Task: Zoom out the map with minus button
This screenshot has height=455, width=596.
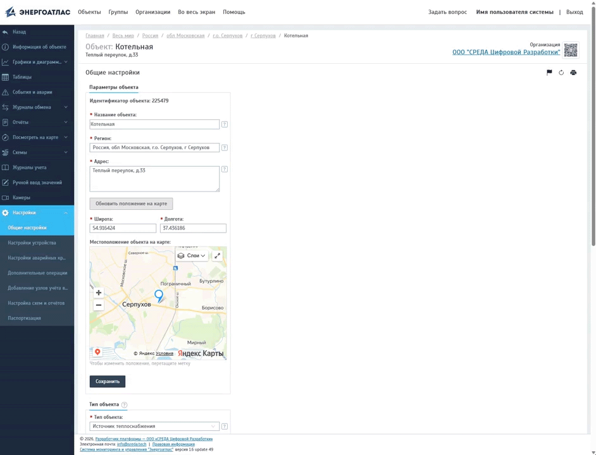Action: coord(99,305)
